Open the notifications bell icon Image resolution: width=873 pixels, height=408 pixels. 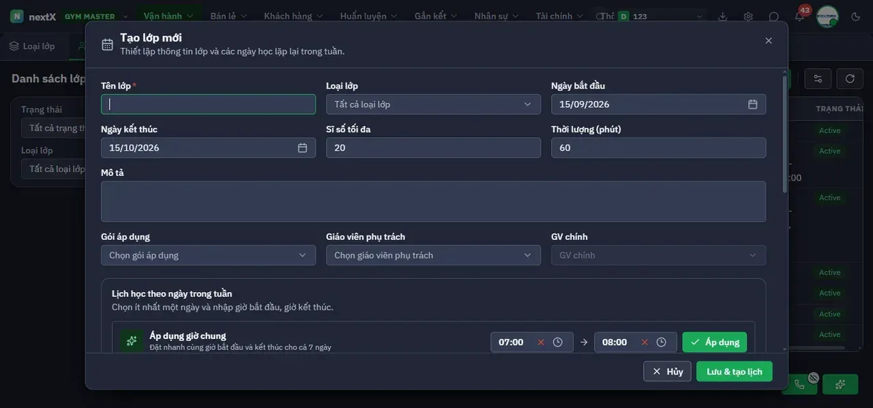(799, 16)
